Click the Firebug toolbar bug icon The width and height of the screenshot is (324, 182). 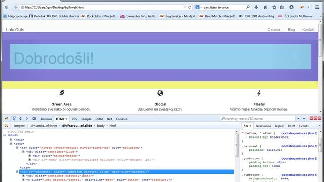point(302,7)
